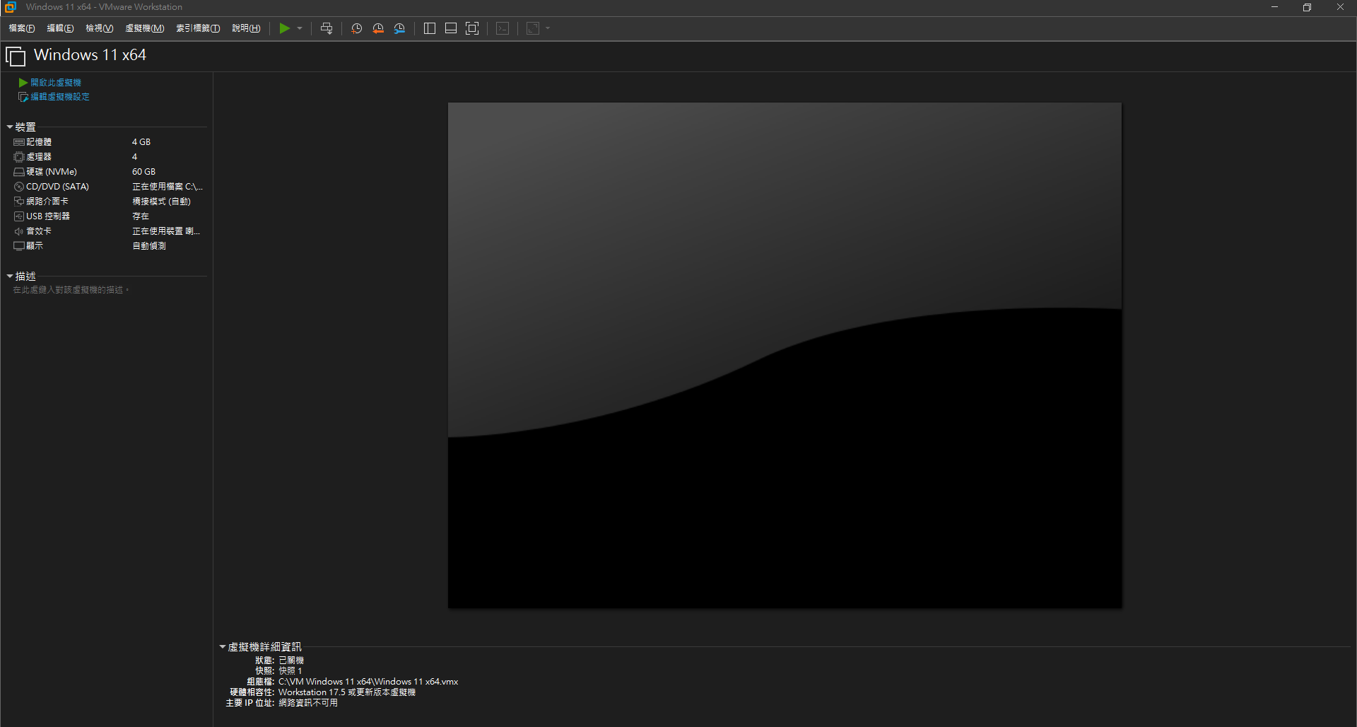Click the 開啟此虛擬機 link
The height and width of the screenshot is (727, 1357).
click(55, 83)
